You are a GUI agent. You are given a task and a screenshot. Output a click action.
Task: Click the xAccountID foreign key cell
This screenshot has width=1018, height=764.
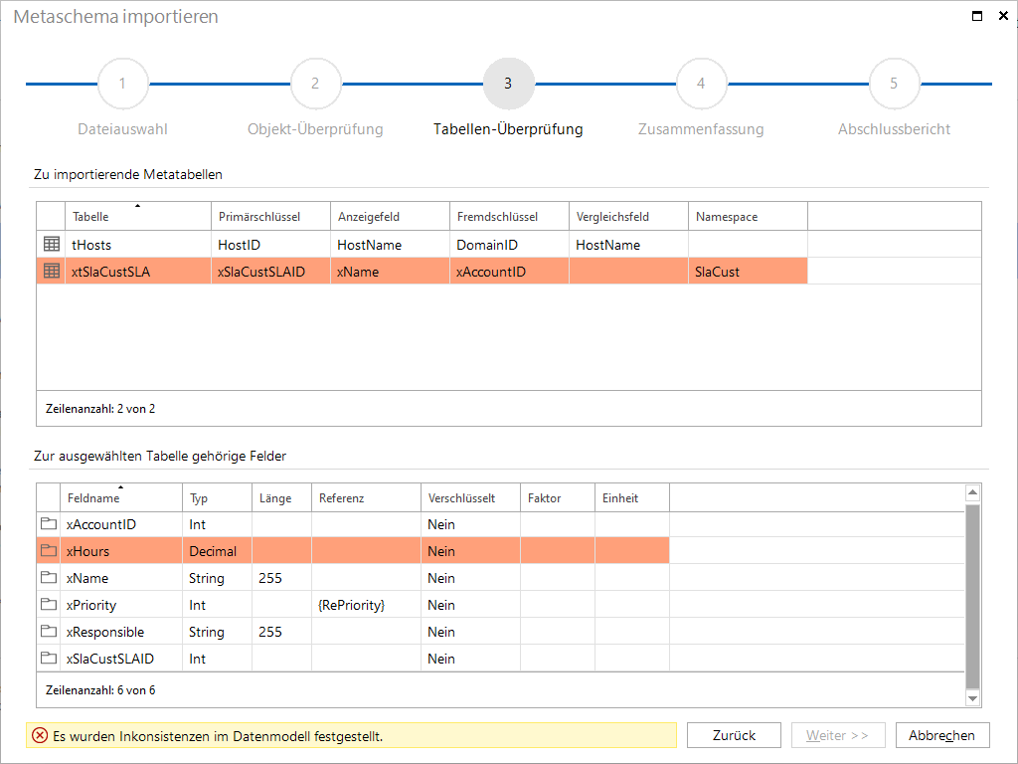[510, 271]
